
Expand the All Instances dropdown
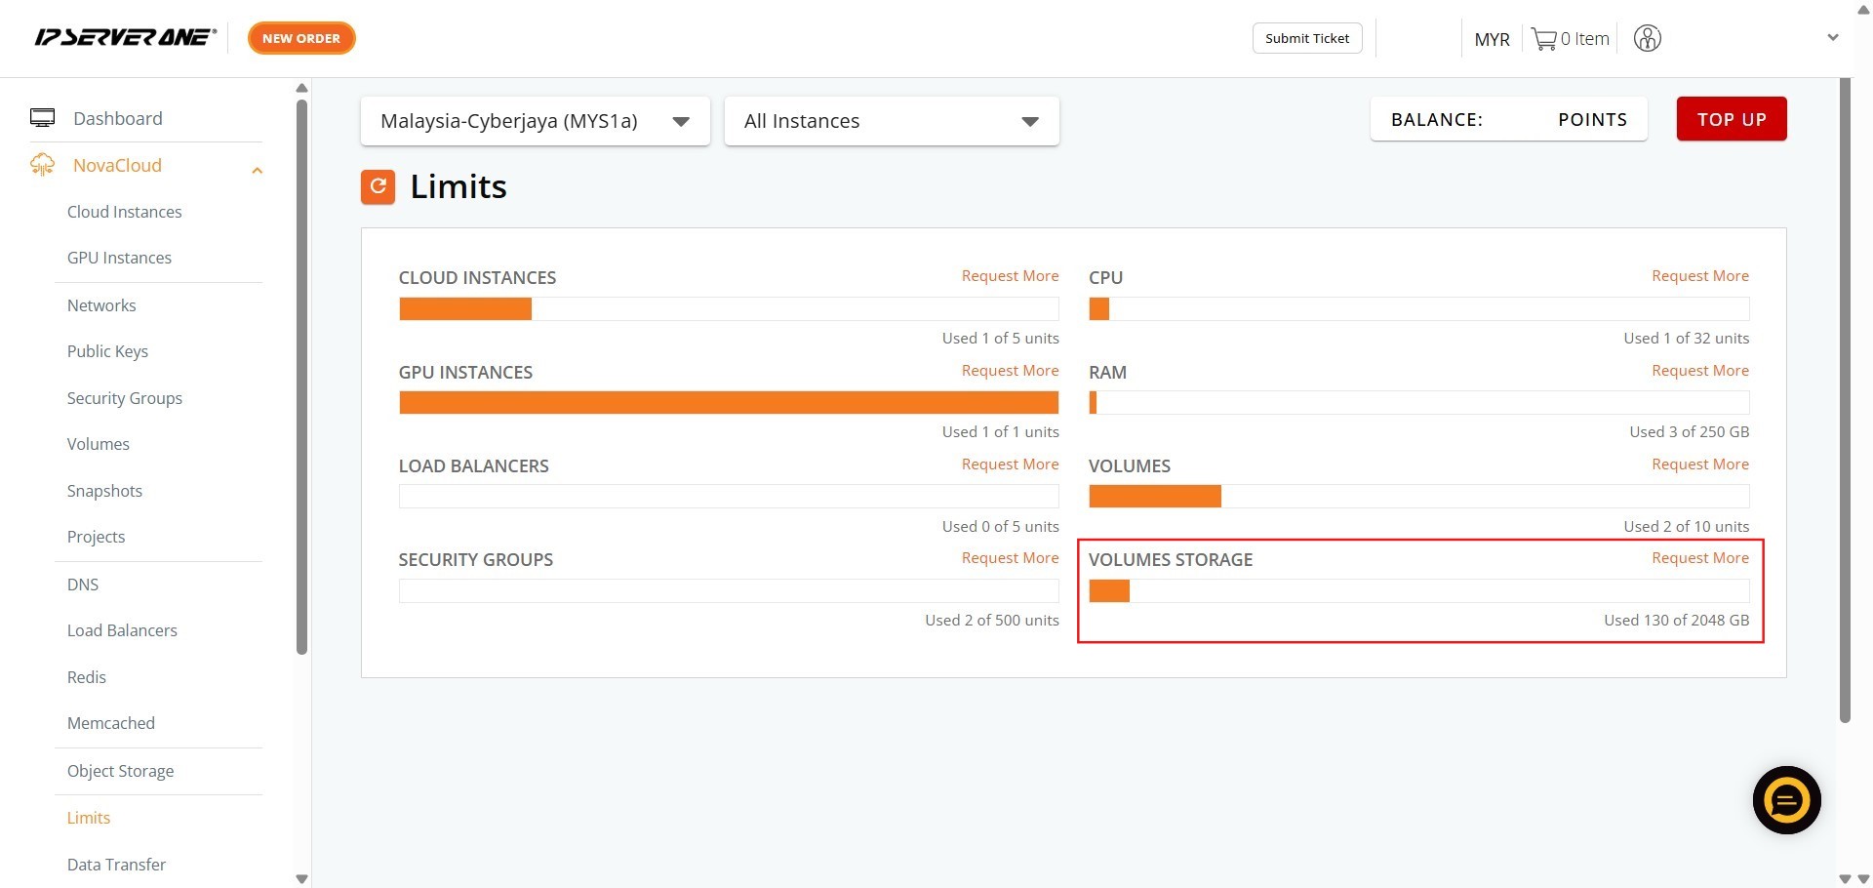(x=891, y=121)
